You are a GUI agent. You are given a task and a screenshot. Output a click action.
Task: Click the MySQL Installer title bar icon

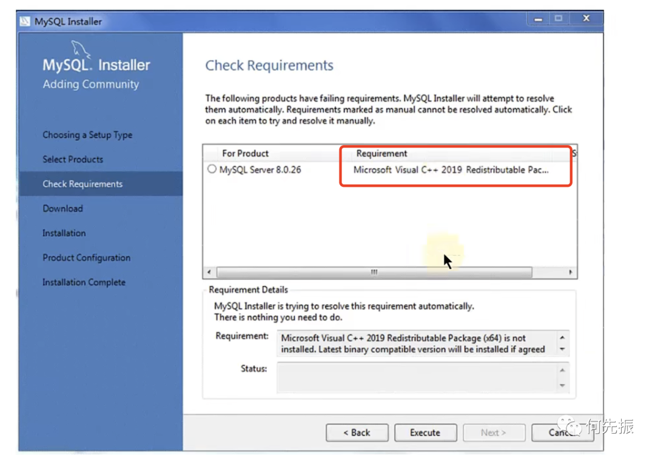tap(25, 21)
